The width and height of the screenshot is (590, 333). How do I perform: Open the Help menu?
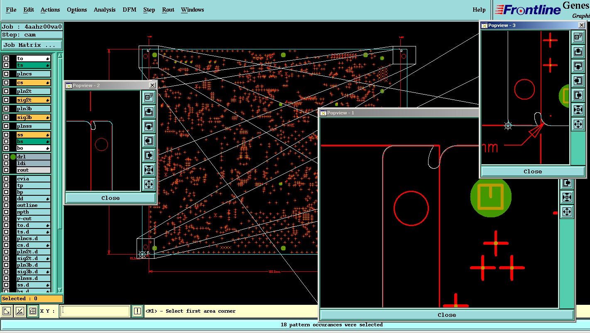tap(479, 10)
